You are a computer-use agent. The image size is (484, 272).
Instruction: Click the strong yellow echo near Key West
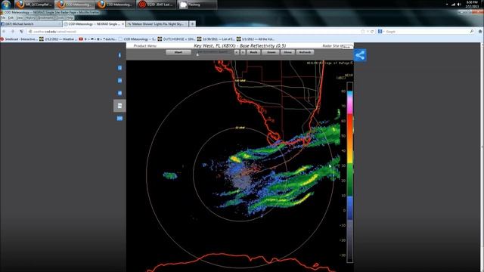pos(235,159)
